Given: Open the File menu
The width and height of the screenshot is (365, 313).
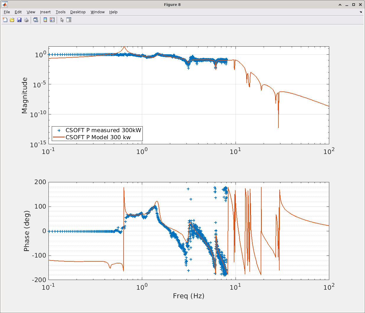Looking at the screenshot, I should pos(7,12).
